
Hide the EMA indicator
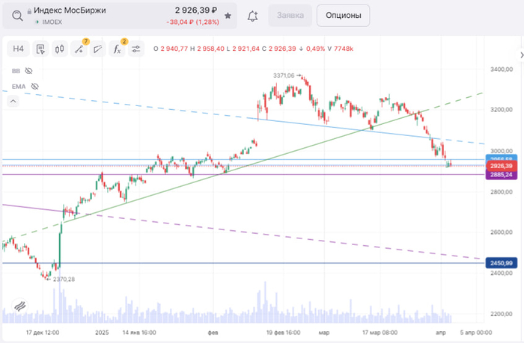tap(34, 86)
